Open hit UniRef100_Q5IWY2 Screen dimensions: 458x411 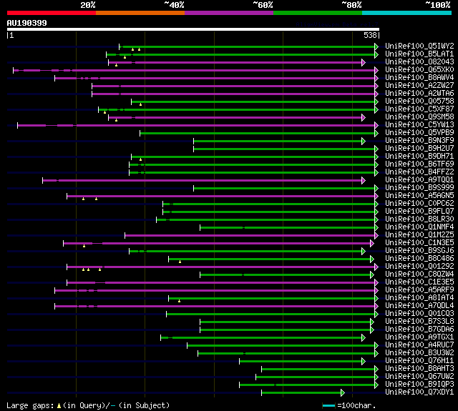pos(419,46)
